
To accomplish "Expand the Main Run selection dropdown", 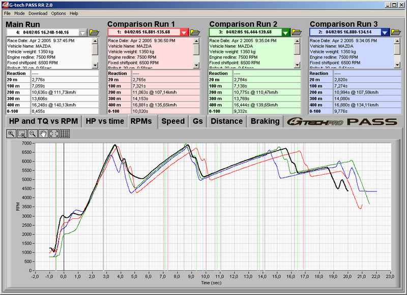I will (x=82, y=32).
